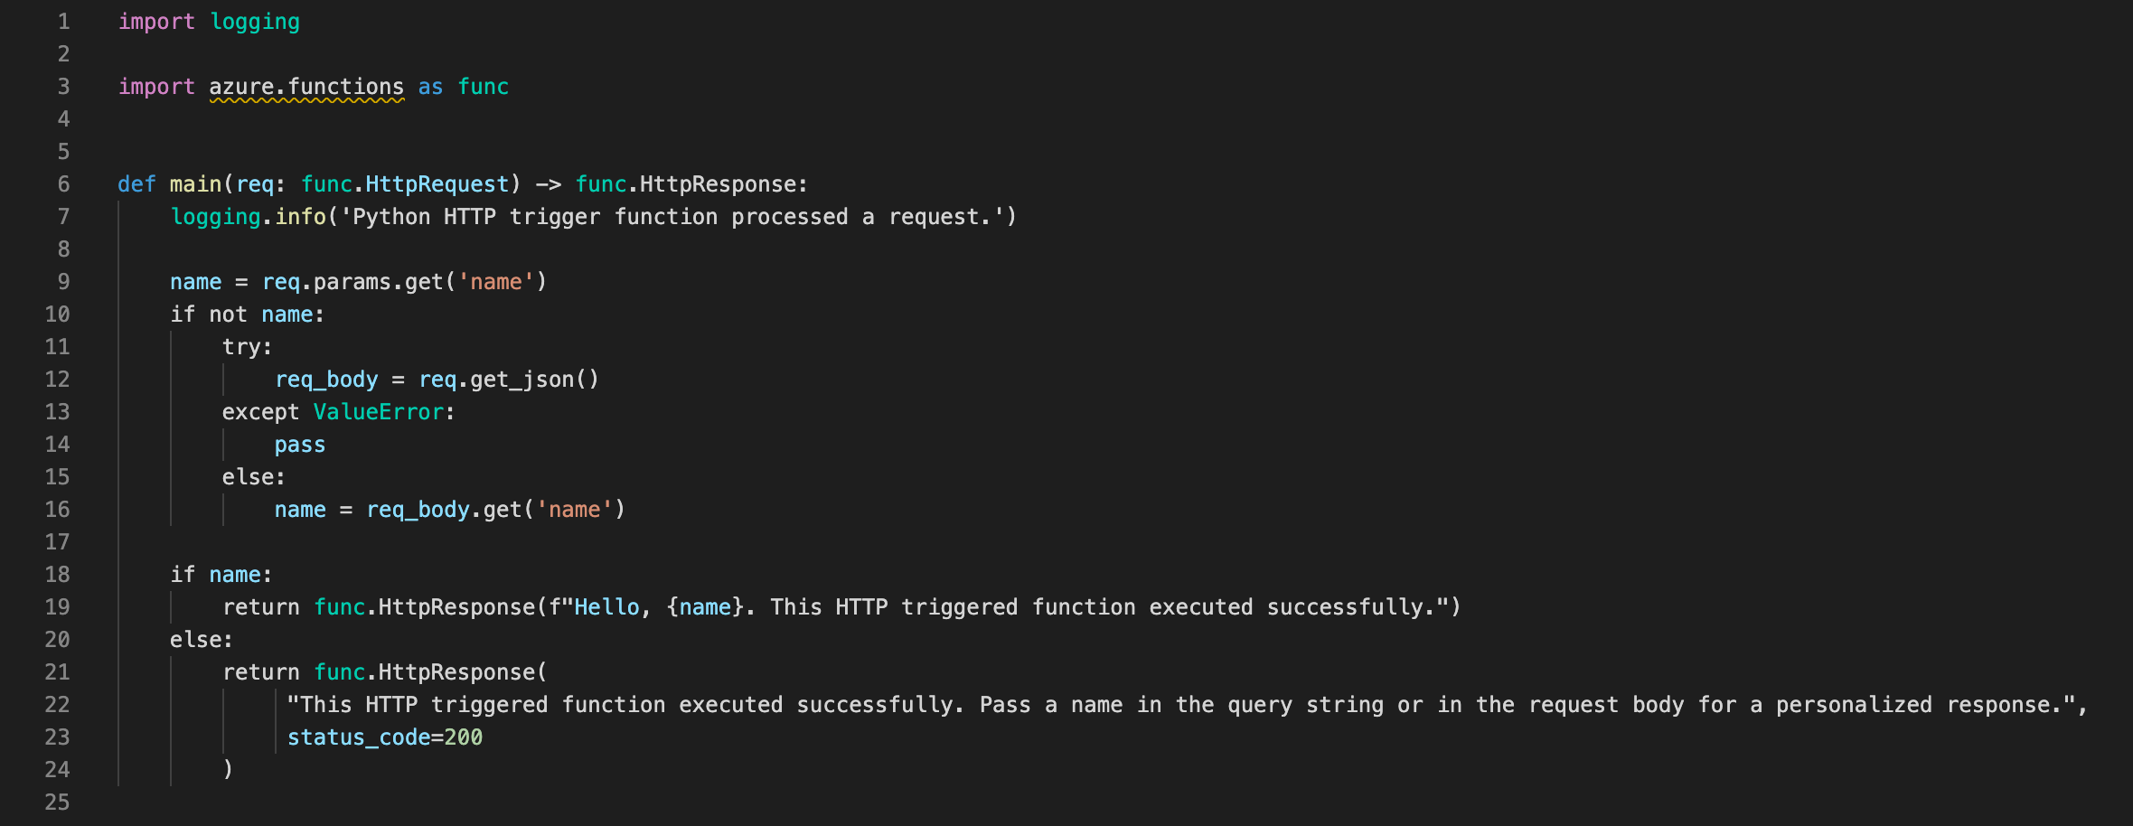
Task: Click the 'pass' statement
Action: [x=300, y=445]
